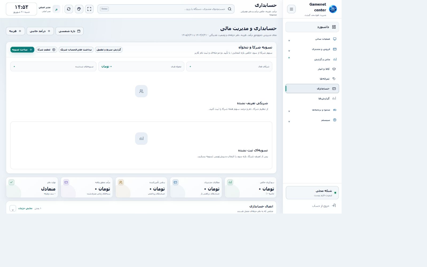Click the checkmark icon on توازن دفتر card
The width and height of the screenshot is (427, 267).
11,182
